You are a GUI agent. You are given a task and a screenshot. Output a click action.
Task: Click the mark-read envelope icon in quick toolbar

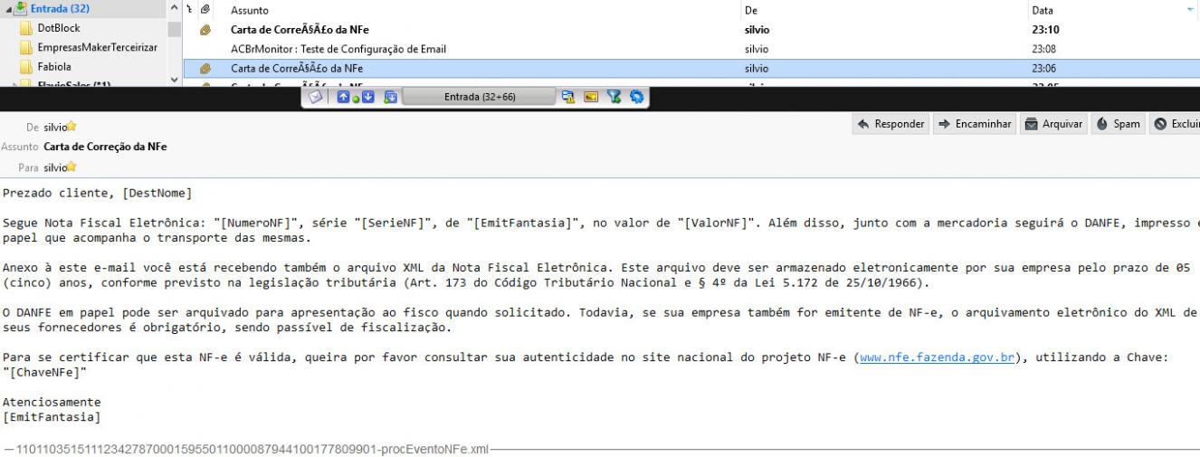click(x=316, y=97)
